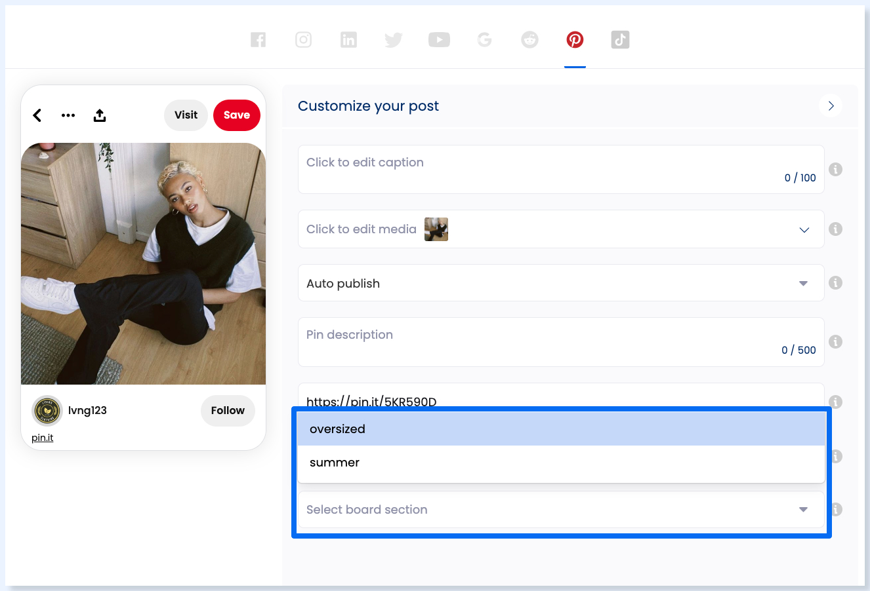
Task: Click the Visit button
Action: (x=186, y=115)
